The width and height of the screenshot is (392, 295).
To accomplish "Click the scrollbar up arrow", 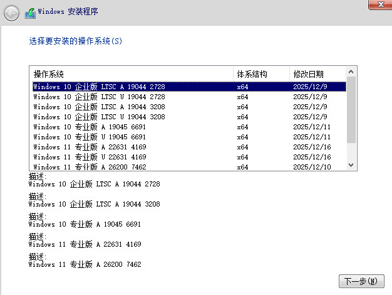I will [351, 72].
